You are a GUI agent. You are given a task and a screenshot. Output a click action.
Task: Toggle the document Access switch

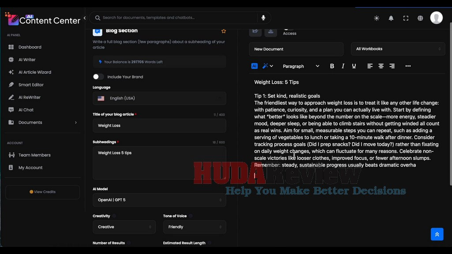tap(288, 29)
